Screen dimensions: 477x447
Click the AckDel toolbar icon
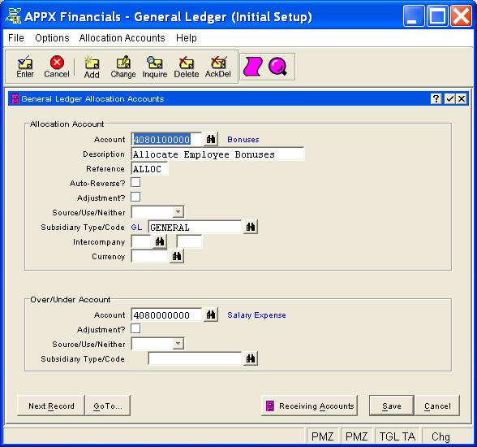coord(217,67)
